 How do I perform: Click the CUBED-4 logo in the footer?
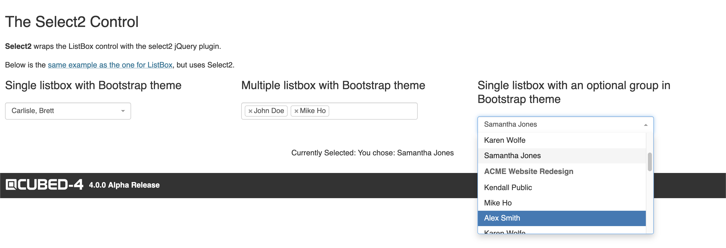point(44,185)
